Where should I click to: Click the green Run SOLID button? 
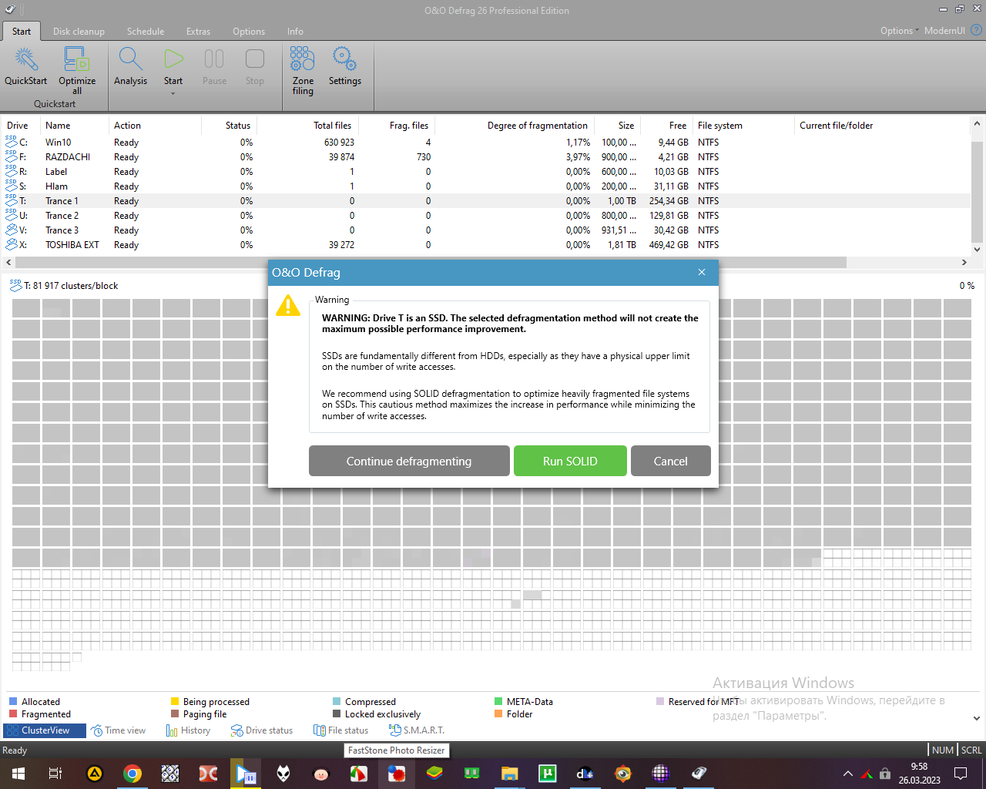pyautogui.click(x=570, y=461)
